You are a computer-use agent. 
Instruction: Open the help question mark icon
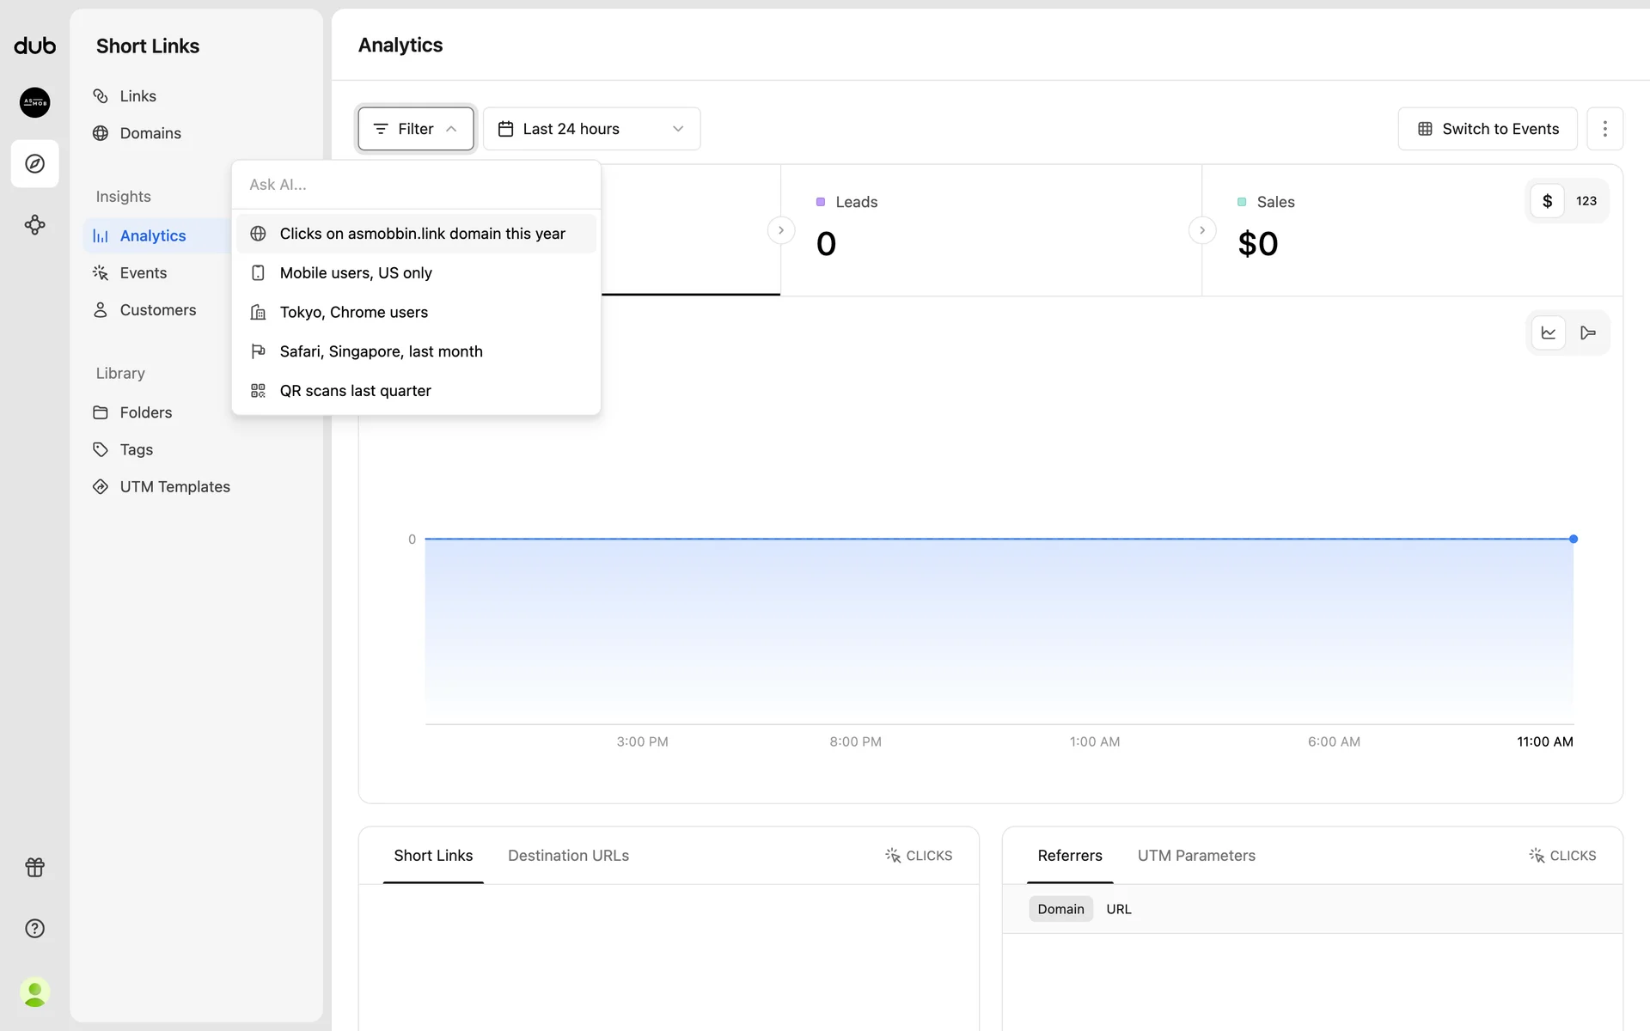point(35,928)
